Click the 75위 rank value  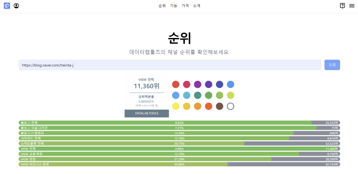click(335, 128)
